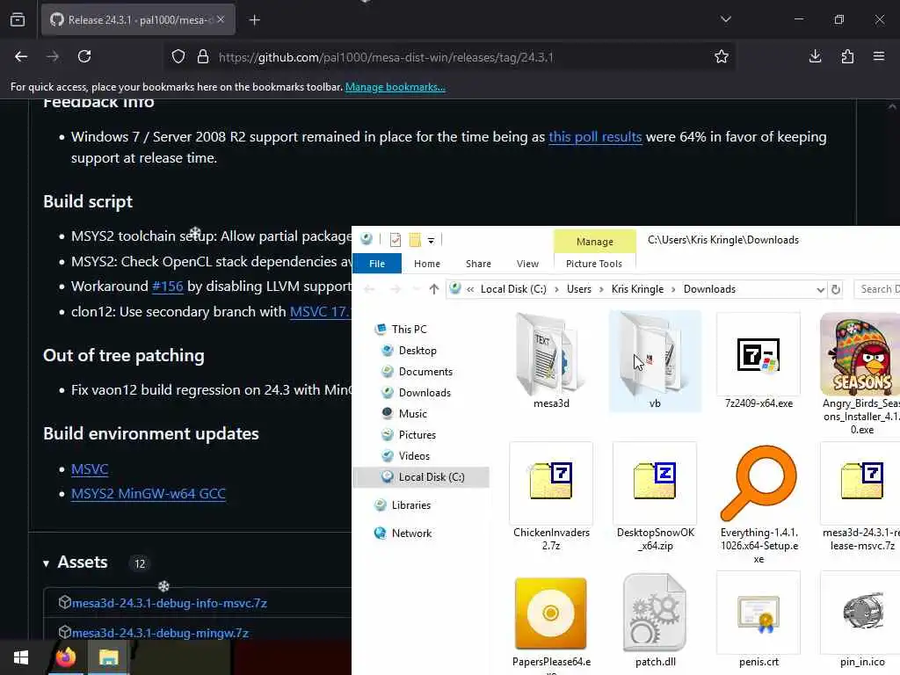Click the Properties quick access toolbar icon in Explorer
The height and width of the screenshot is (675, 900).
(395, 240)
